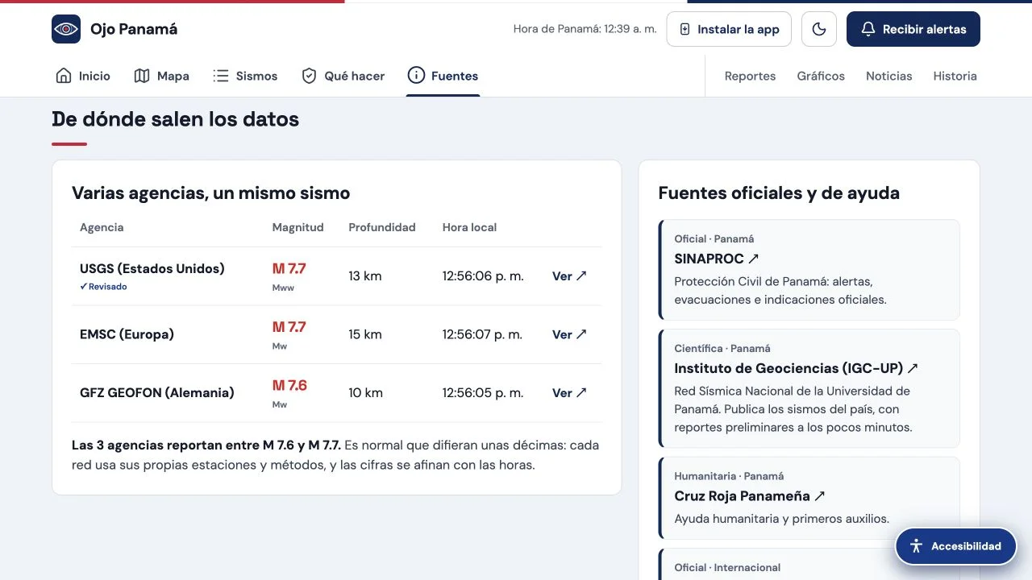
Task: Click the 'GFZ GEOFON (Alemania)' agency name
Action: point(157,393)
